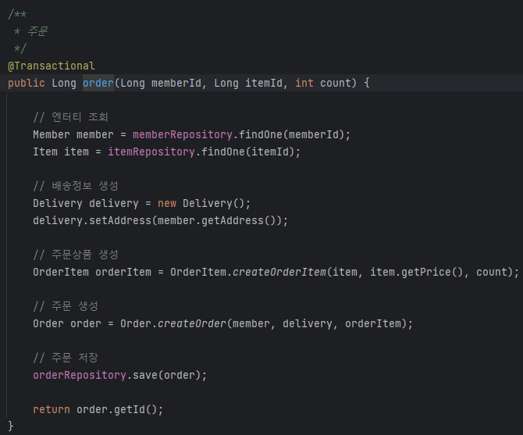Click memberRepository field reference
This screenshot has width=523, height=435.
[183, 135]
